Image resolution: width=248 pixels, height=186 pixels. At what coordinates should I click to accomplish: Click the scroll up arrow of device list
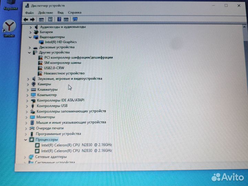[x=244, y=27]
